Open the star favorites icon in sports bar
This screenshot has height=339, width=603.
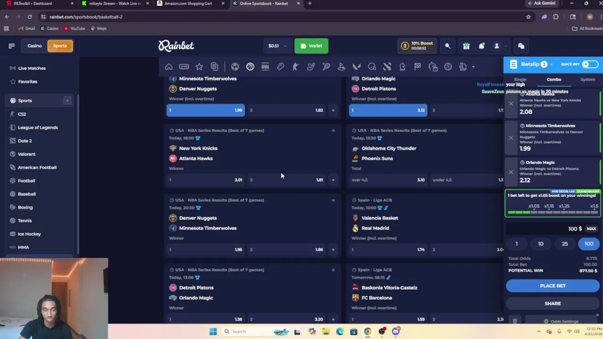pyautogui.click(x=199, y=67)
